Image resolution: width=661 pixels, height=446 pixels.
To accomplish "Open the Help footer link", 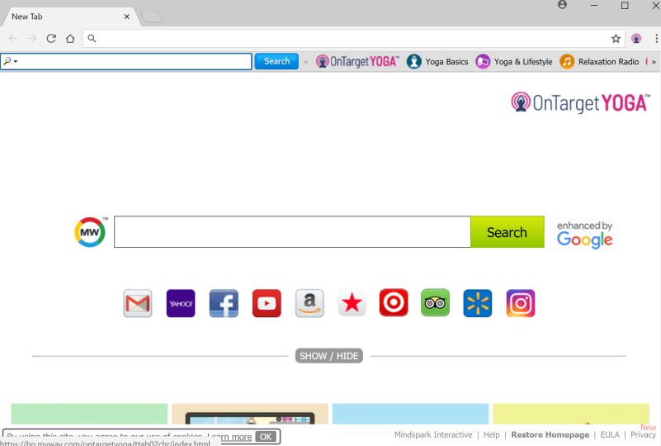I will (x=492, y=434).
